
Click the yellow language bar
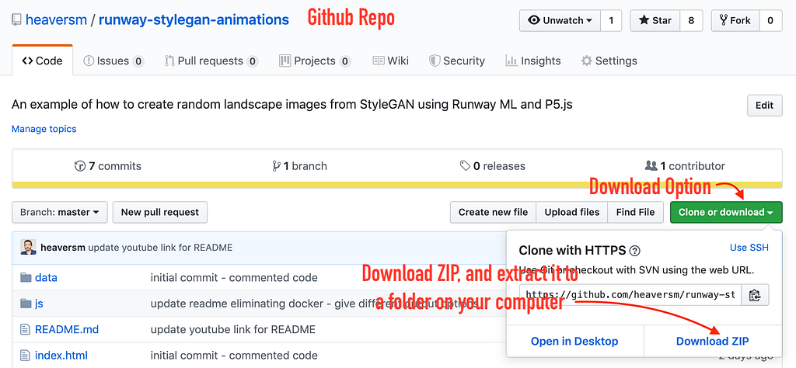(397, 185)
